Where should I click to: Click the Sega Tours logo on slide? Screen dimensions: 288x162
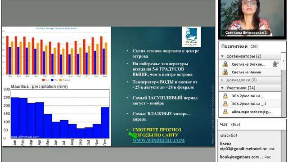191,37
